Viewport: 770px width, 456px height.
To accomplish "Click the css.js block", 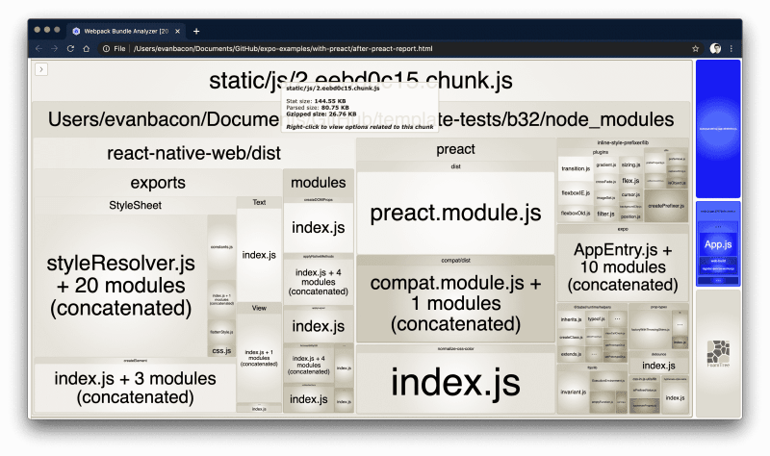I will tap(221, 350).
